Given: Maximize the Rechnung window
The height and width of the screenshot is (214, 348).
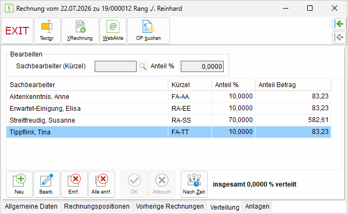Looking at the screenshot, I should tap(310, 8).
